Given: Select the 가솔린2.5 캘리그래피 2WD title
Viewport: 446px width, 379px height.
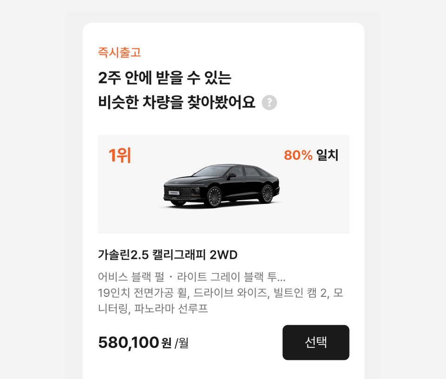Looking at the screenshot, I should click(167, 255).
